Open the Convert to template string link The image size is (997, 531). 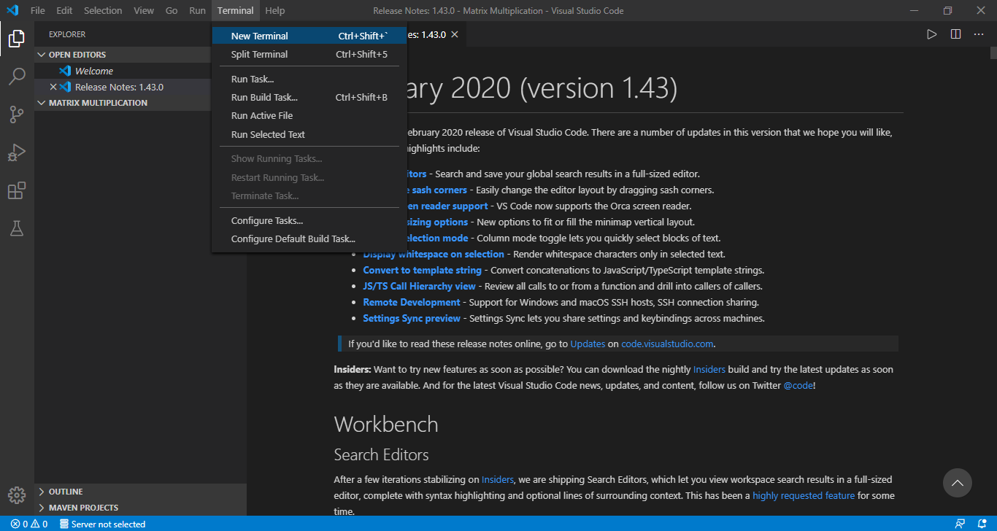pyautogui.click(x=422, y=270)
